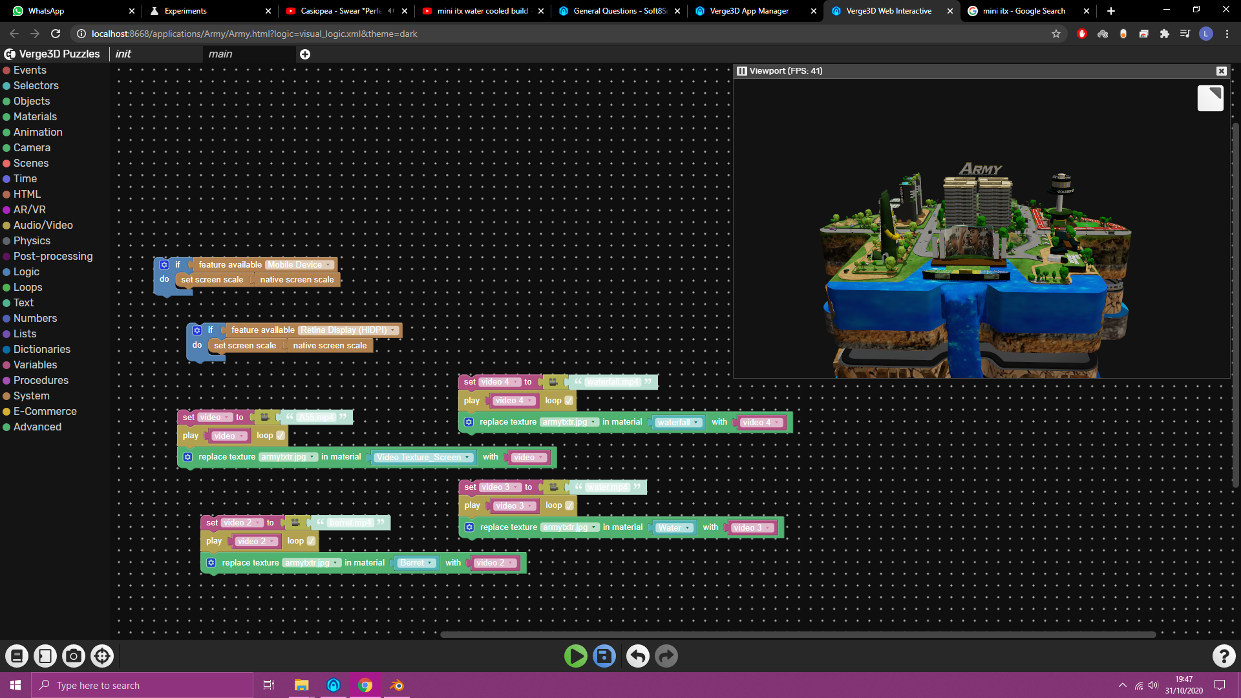The width and height of the screenshot is (1241, 698).
Task: Click the horizontal workspace scrollbar
Action: 798,635
